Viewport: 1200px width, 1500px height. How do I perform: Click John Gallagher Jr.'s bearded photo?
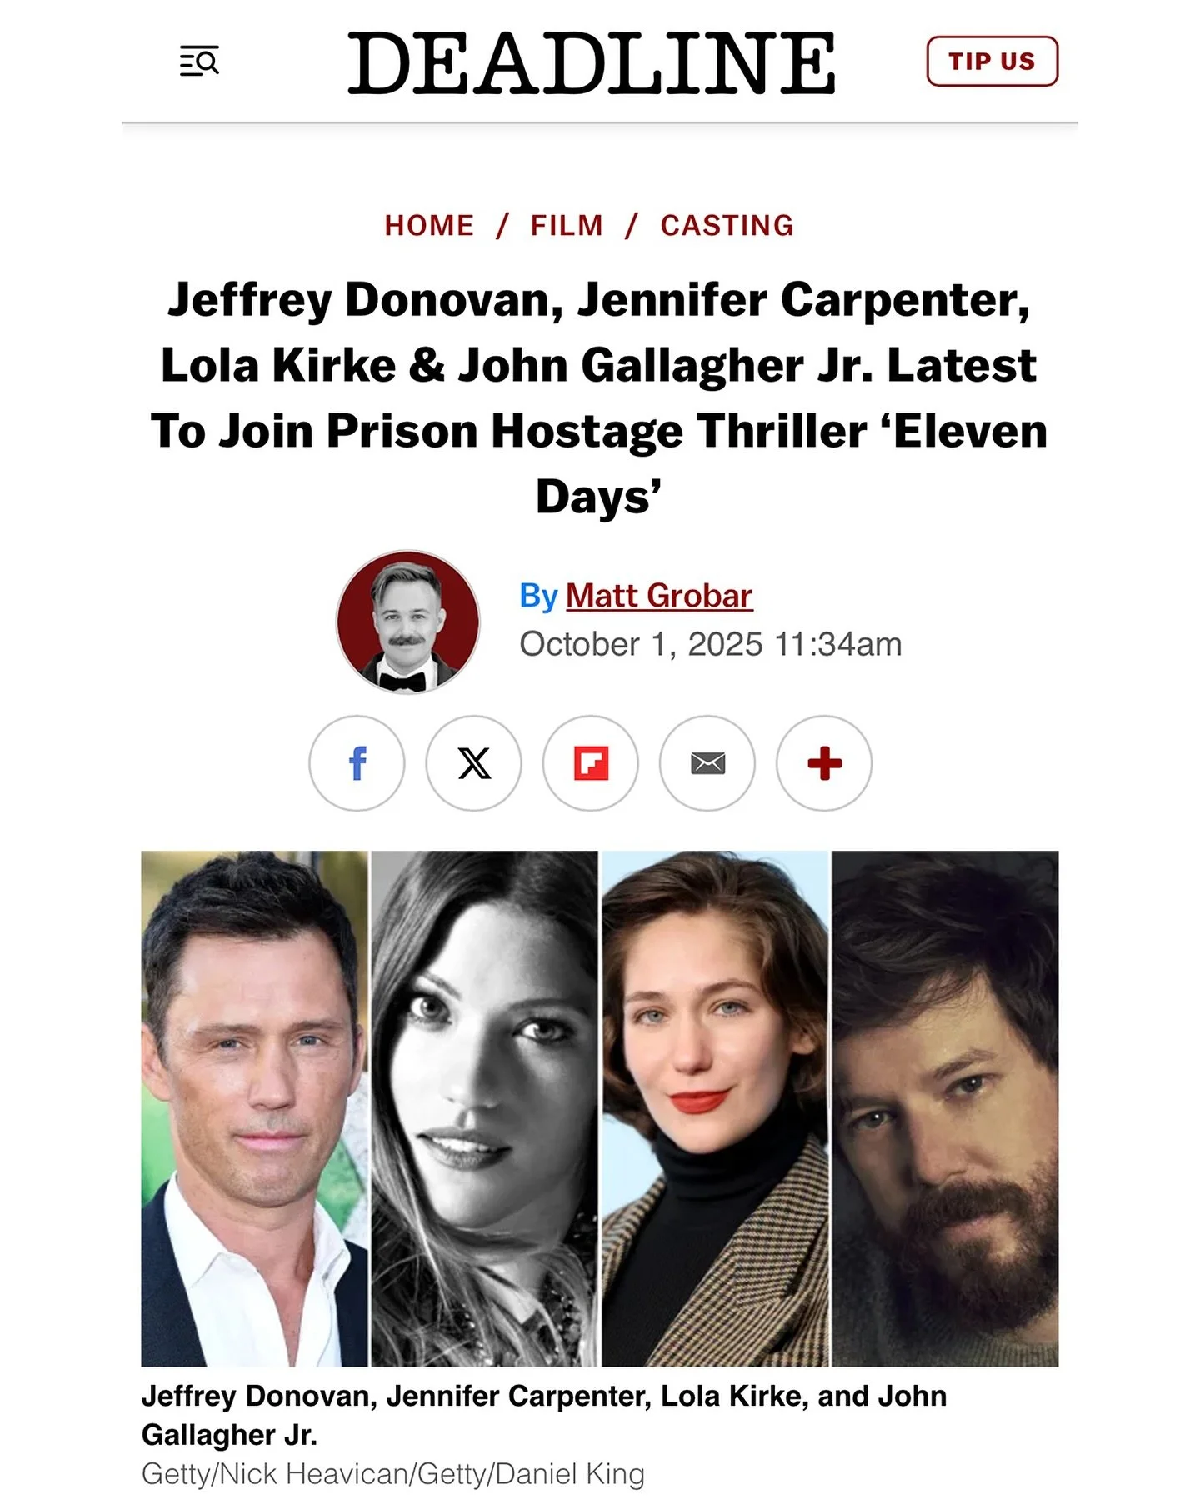(945, 1108)
